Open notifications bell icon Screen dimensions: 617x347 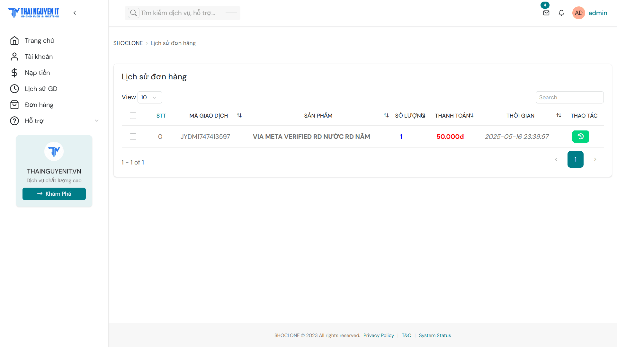(x=561, y=13)
